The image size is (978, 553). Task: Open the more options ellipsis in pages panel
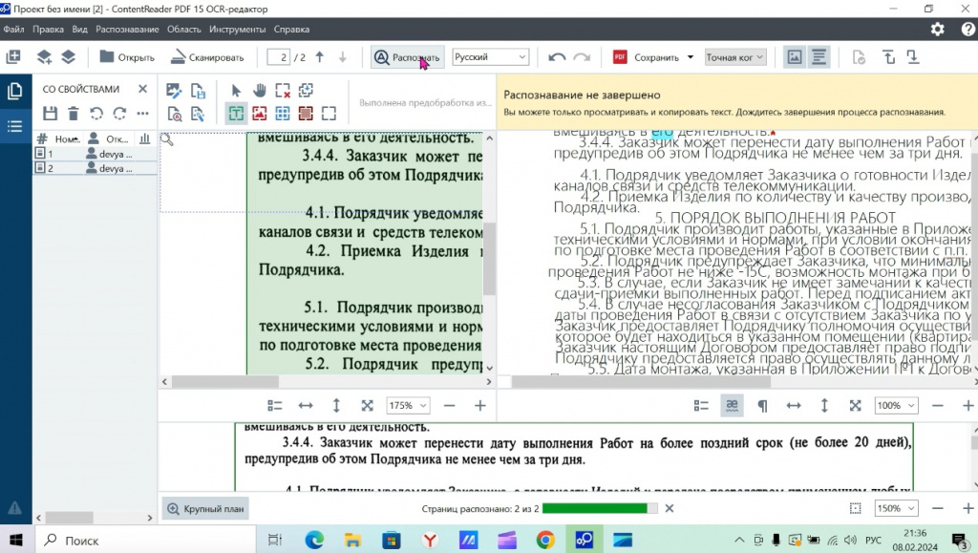pos(142,114)
